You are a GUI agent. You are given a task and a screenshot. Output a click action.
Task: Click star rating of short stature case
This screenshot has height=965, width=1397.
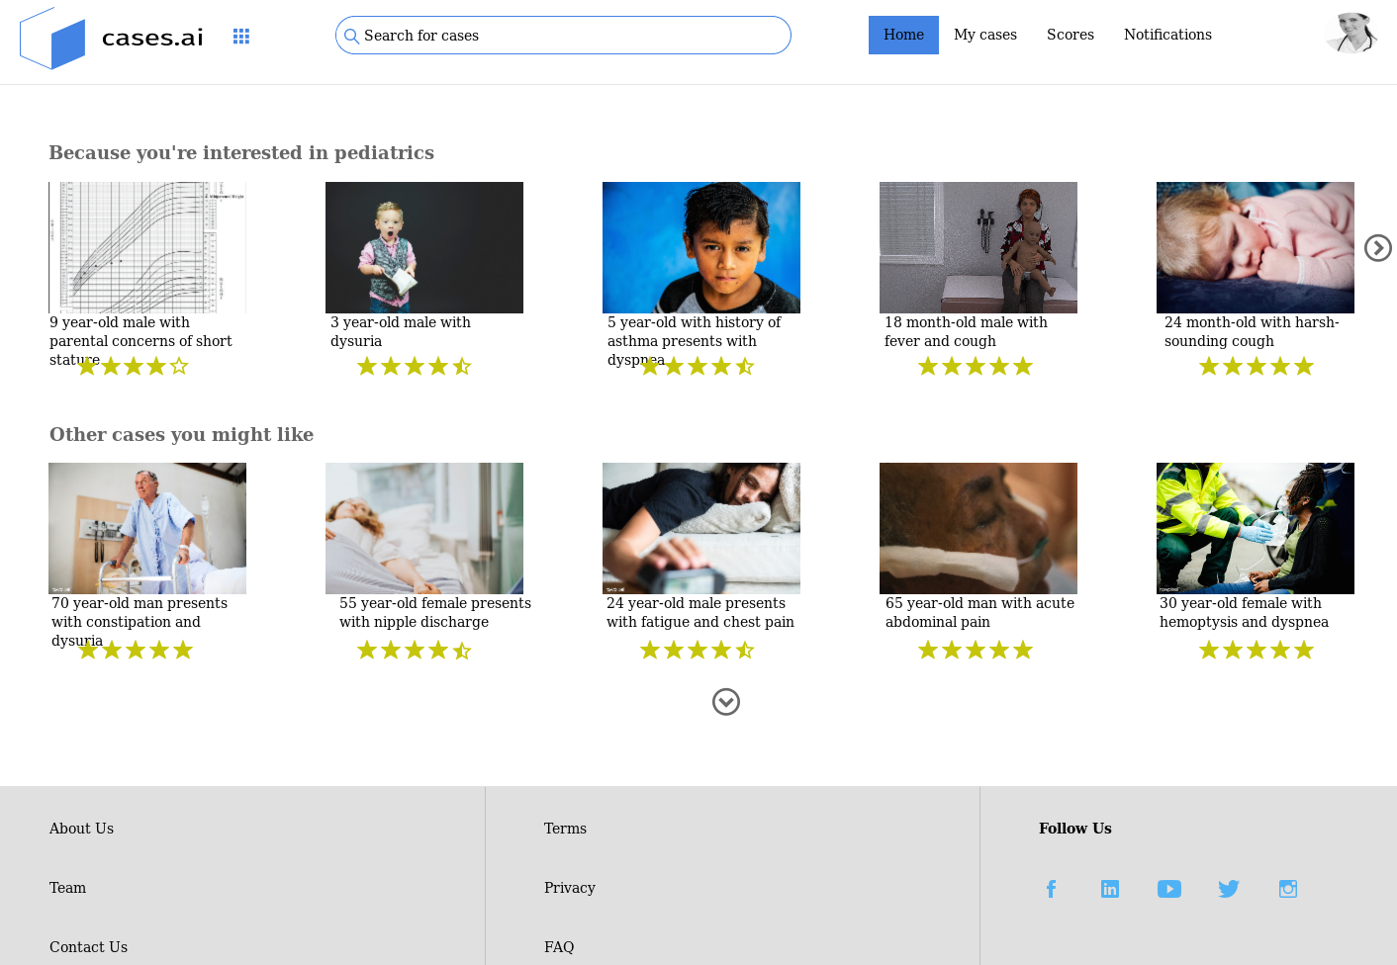pyautogui.click(x=133, y=367)
